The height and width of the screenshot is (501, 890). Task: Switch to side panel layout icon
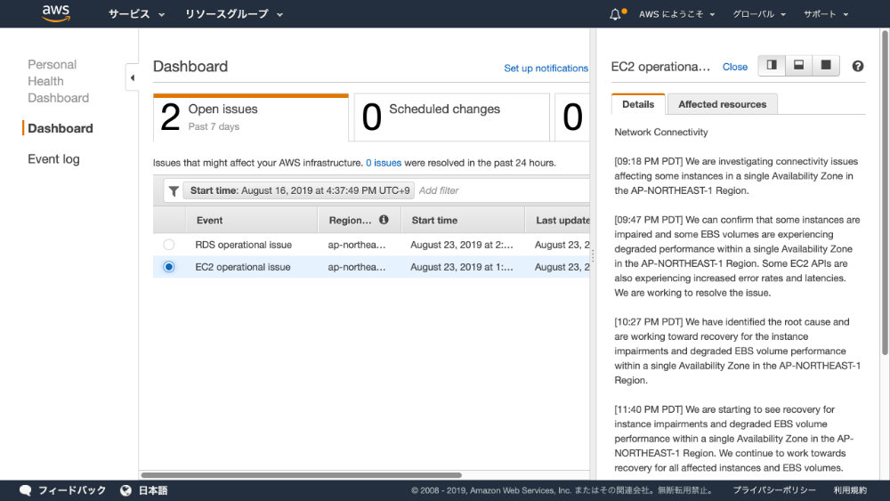[772, 65]
